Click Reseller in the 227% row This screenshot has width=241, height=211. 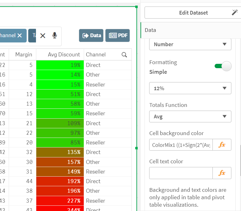(x=96, y=200)
